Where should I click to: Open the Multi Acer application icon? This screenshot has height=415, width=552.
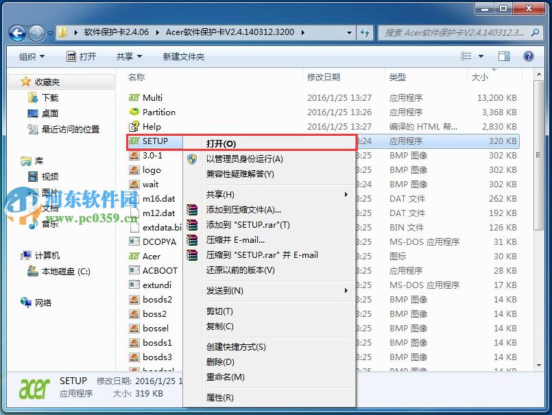[133, 97]
